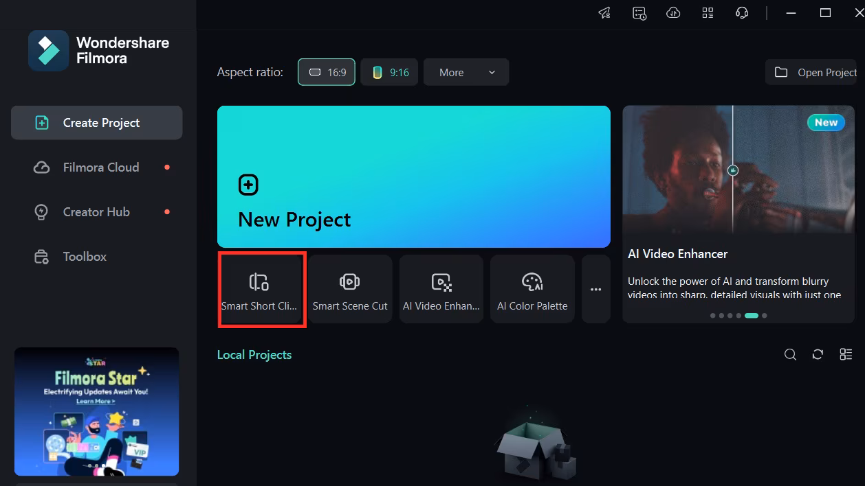Jump to the last promo carousel dot
Image resolution: width=865 pixels, height=486 pixels.
coord(765,316)
